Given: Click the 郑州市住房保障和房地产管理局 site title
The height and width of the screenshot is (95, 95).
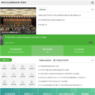Looking at the screenshot, I should (x=14, y=3).
